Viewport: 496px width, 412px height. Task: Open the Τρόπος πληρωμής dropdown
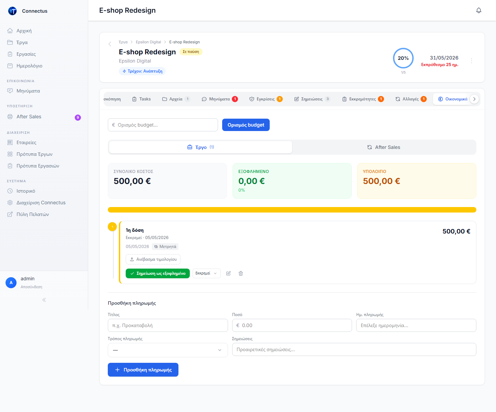[x=168, y=350]
